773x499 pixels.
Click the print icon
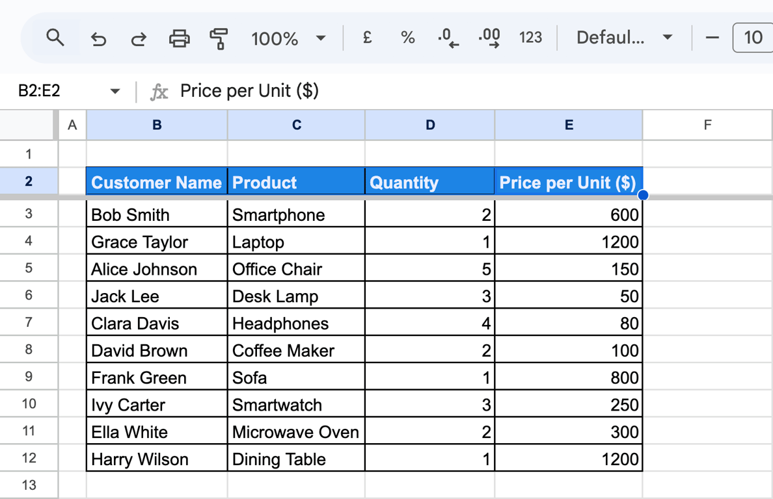coord(179,38)
